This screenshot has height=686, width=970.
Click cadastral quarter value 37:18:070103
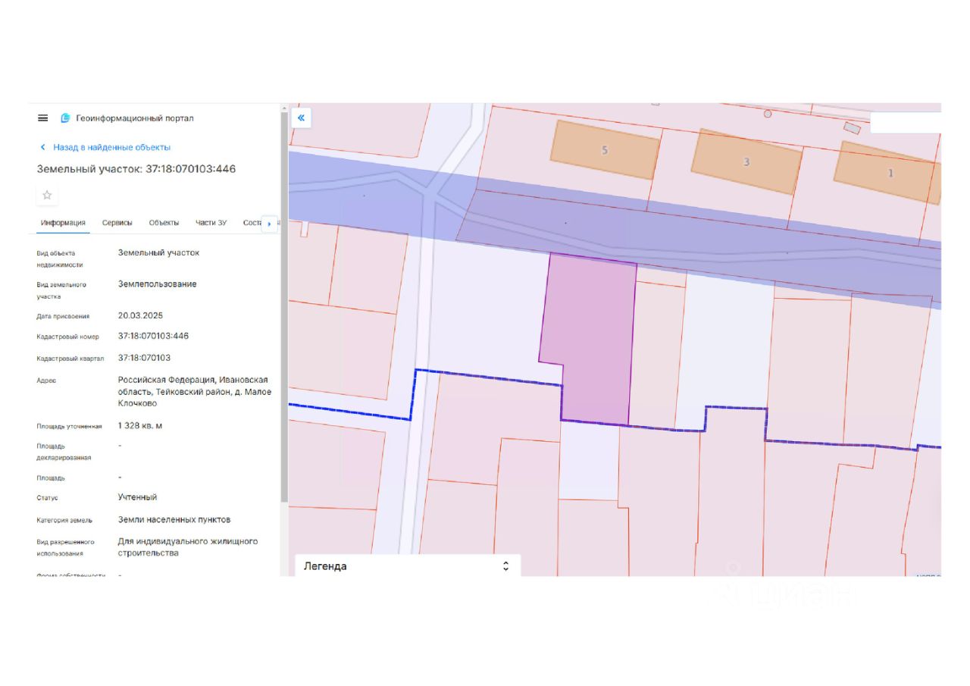coord(144,358)
